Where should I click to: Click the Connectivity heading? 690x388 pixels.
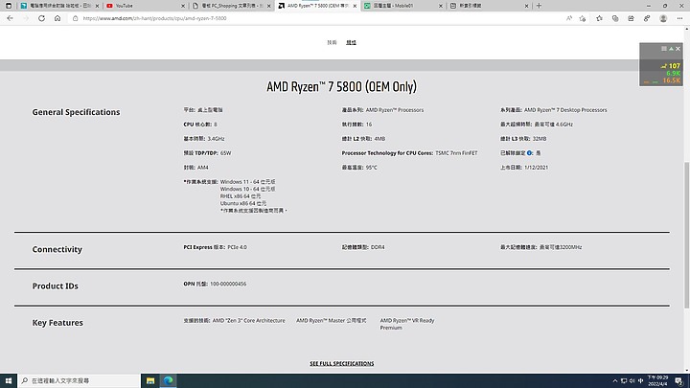(57, 249)
